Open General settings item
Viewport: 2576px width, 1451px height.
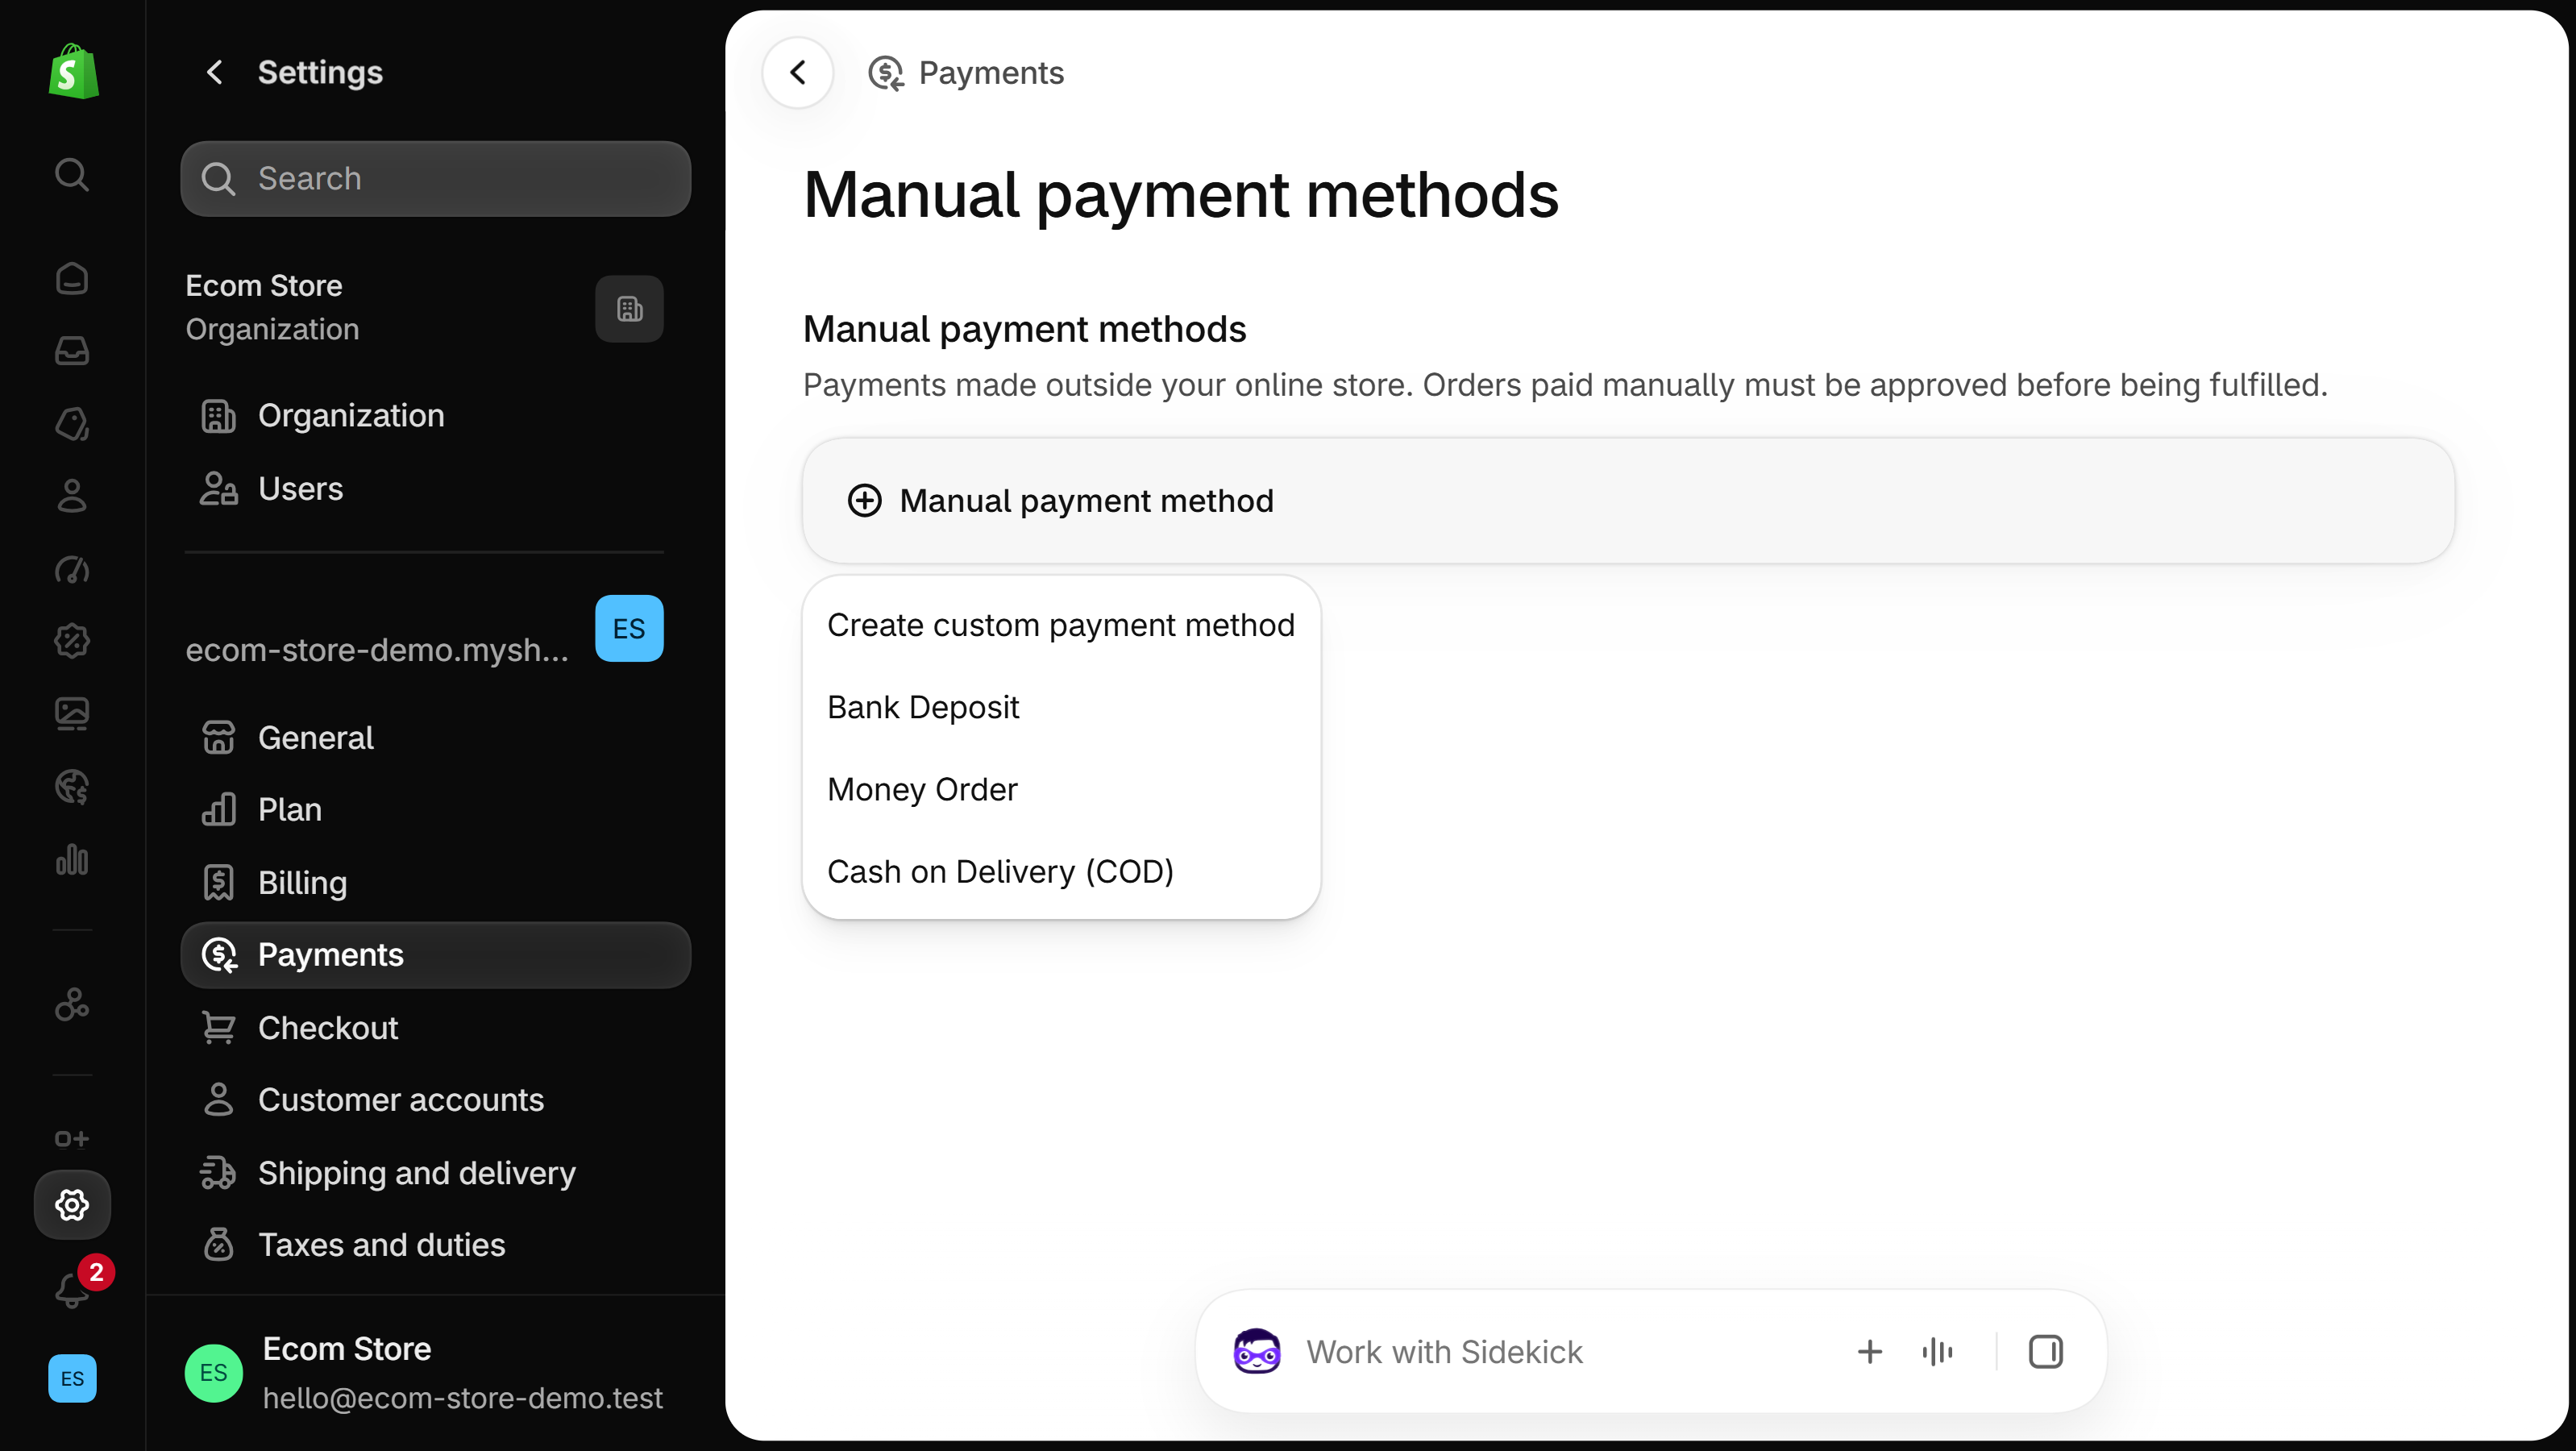click(x=436, y=737)
